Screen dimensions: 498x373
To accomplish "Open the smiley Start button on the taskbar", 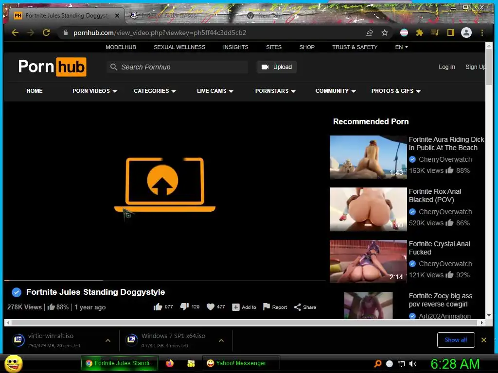I will [14, 363].
